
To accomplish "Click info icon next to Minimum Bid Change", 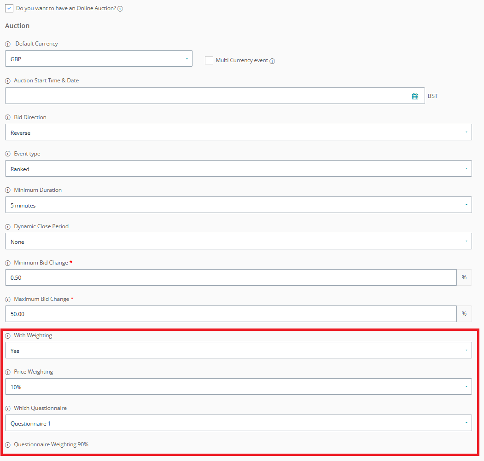I will coord(8,263).
